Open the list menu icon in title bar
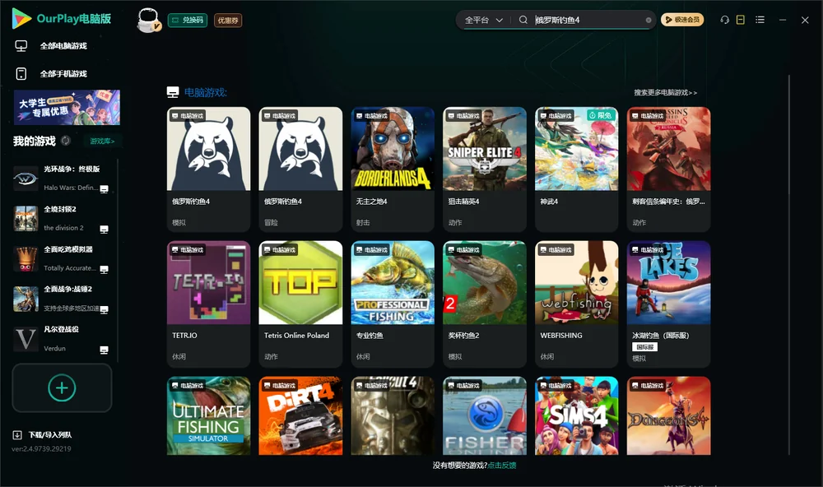This screenshot has width=823, height=487. tap(760, 20)
